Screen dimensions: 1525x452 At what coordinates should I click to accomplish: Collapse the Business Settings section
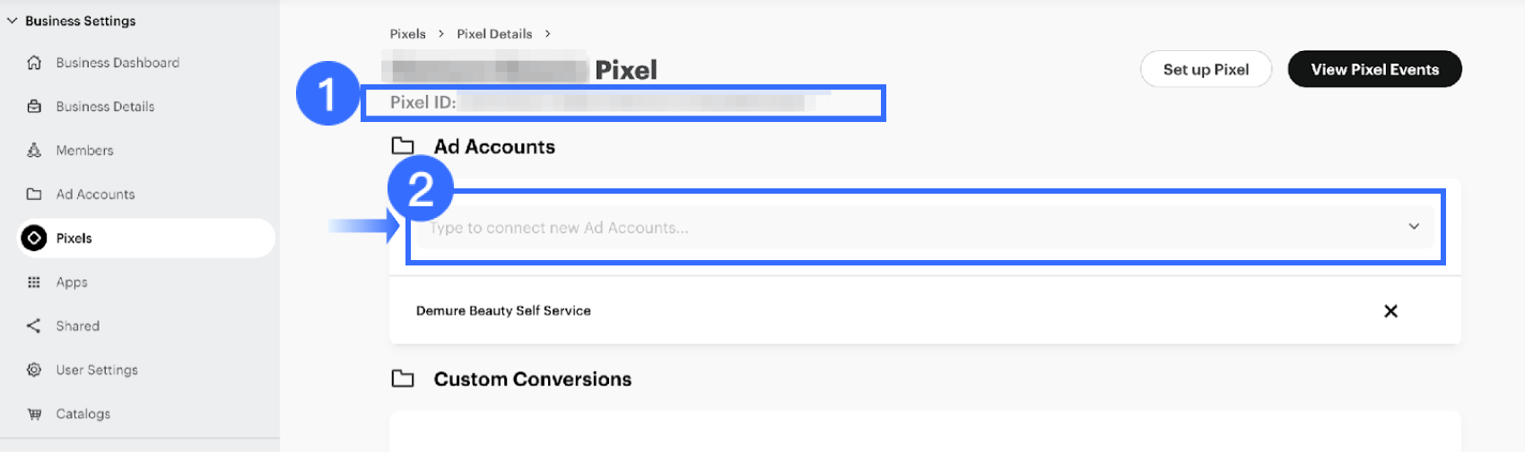point(13,21)
